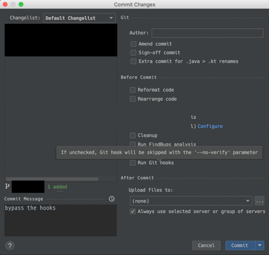Viewport: 269px width, 255px height.
Task: Check the Cleanup option
Action: [133, 136]
